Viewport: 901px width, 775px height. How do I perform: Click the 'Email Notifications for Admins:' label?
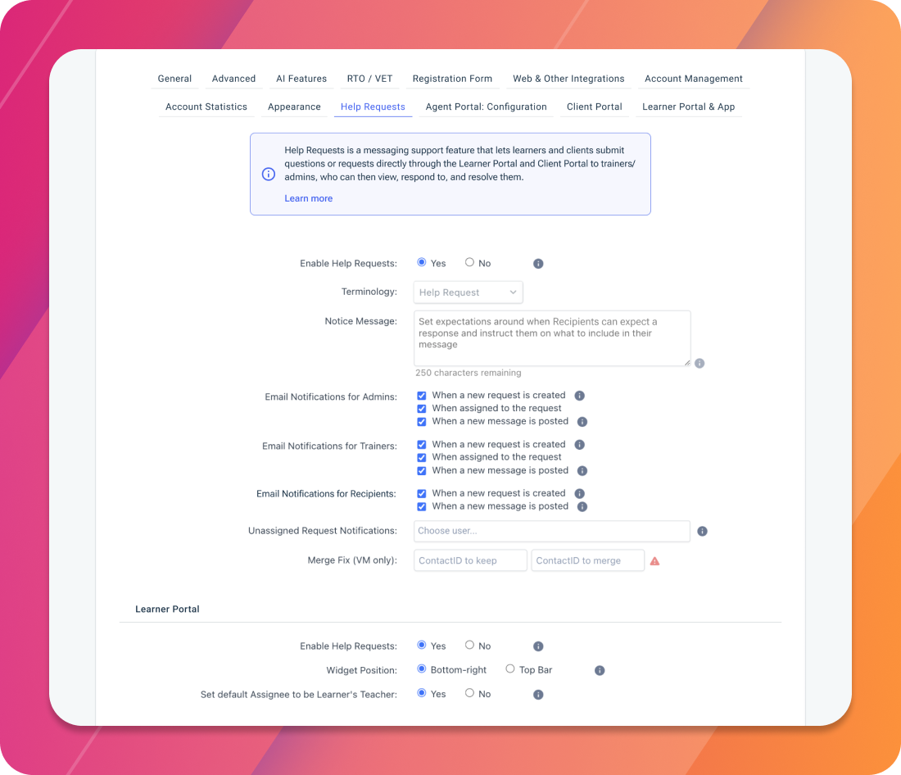(x=331, y=397)
